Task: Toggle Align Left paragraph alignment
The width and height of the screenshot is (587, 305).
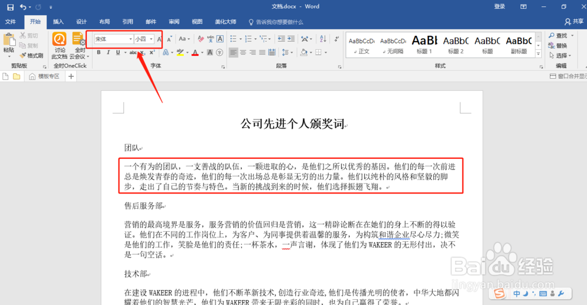Action: point(233,52)
